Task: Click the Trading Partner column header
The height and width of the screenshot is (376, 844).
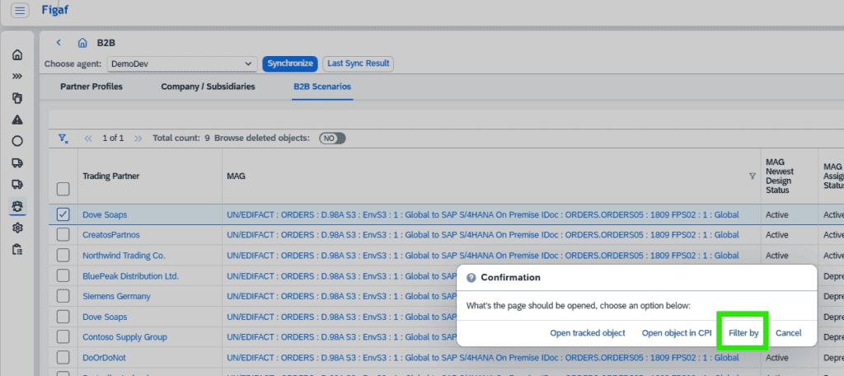Action: (110, 176)
